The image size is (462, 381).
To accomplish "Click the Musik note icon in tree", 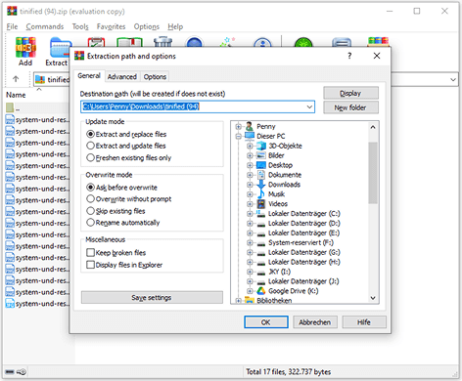I will pyautogui.click(x=261, y=194).
